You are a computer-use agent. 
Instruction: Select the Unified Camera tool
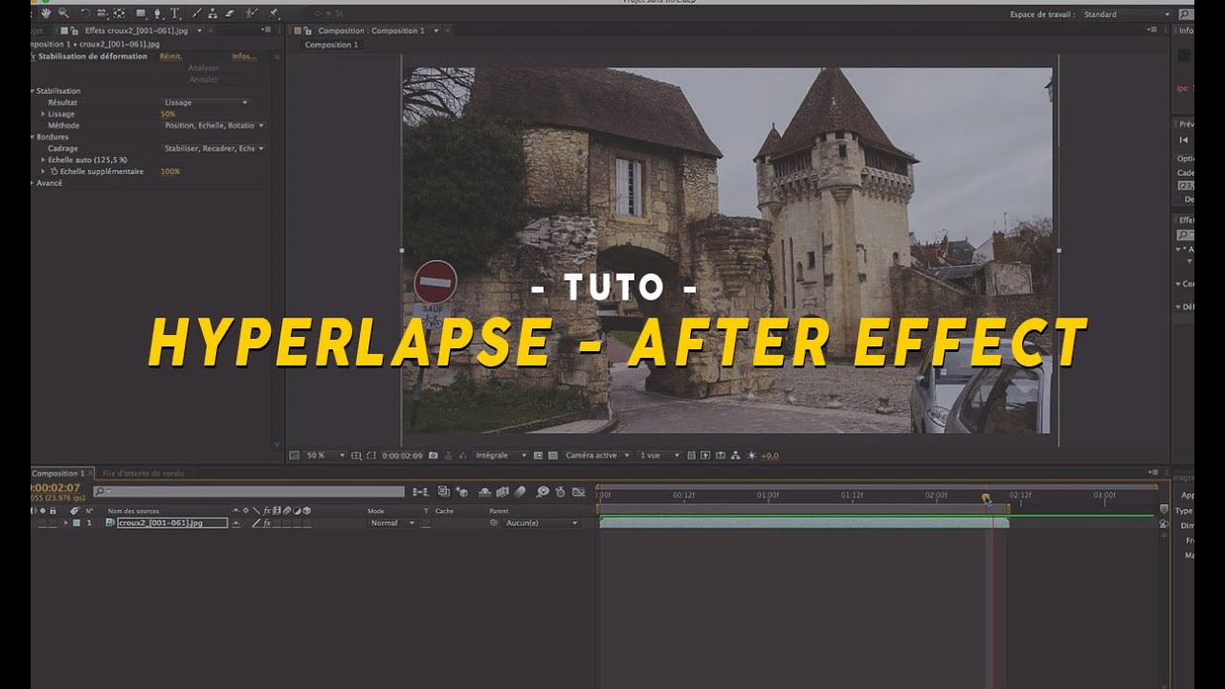pos(102,13)
